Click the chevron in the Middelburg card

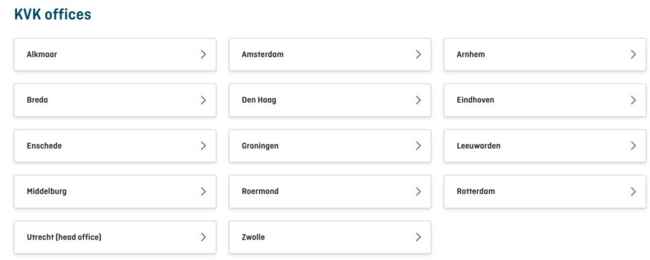click(203, 192)
